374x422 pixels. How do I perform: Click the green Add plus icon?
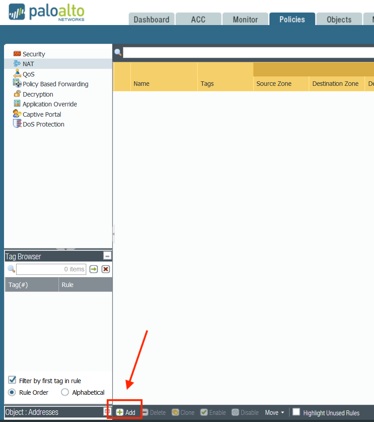120,412
